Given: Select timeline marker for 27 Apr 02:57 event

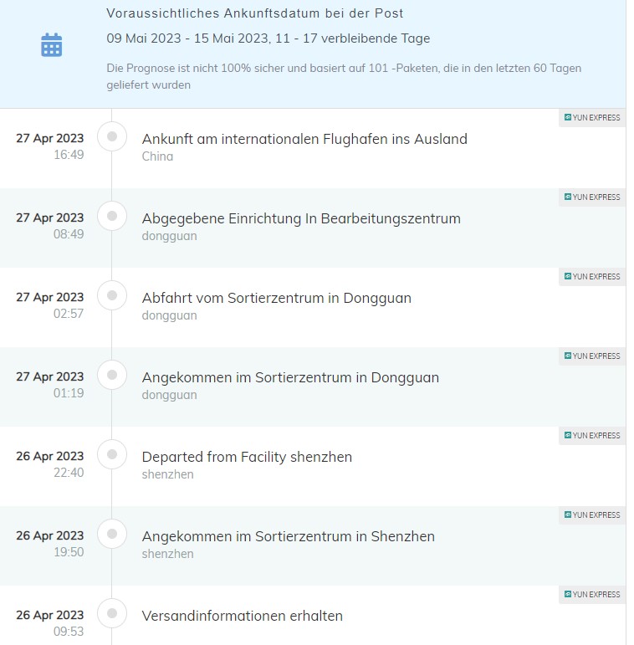Looking at the screenshot, I should pos(112,295).
